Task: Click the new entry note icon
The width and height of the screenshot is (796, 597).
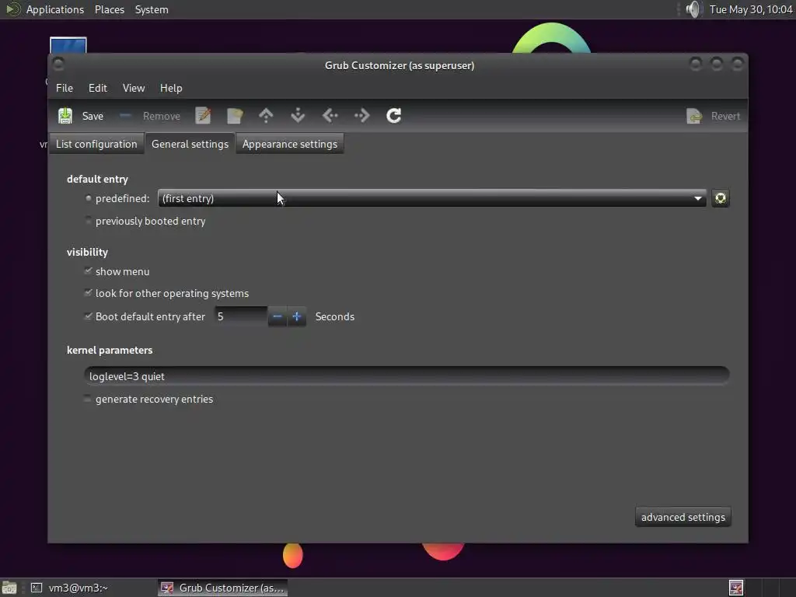Action: [x=235, y=116]
